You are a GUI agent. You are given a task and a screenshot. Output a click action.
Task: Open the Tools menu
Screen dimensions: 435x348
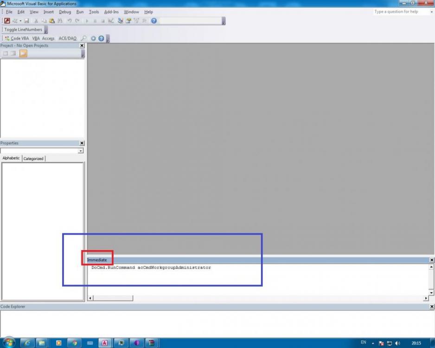(94, 12)
